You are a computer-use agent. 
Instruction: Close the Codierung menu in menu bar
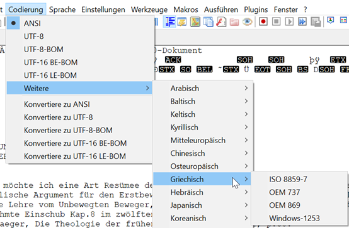[26, 9]
